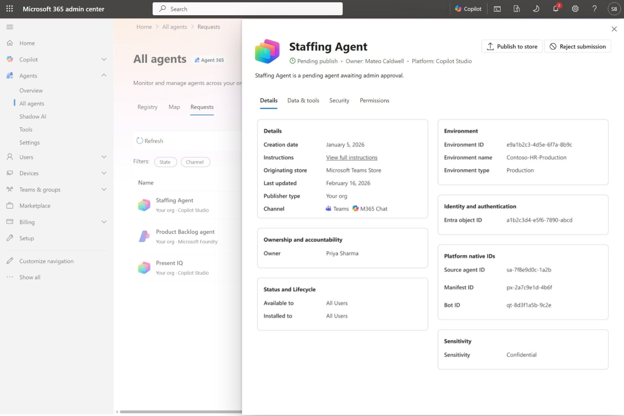The height and width of the screenshot is (416, 624).
Task: Open the help question mark icon
Action: point(594,9)
